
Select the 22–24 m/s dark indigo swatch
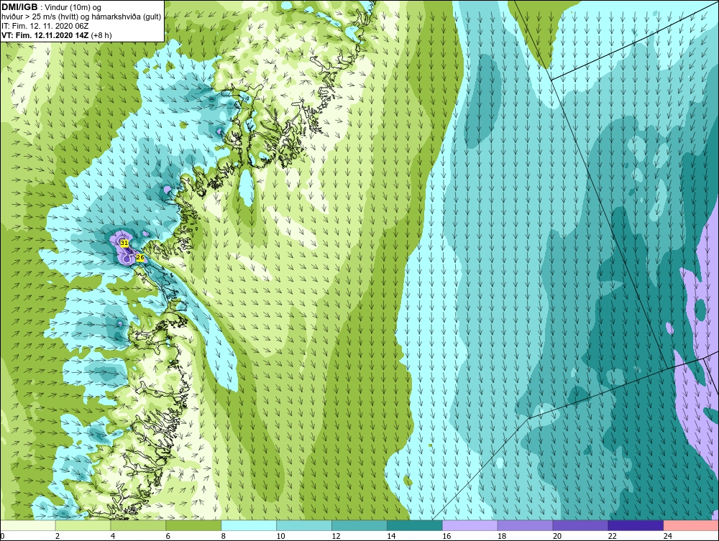(636, 525)
